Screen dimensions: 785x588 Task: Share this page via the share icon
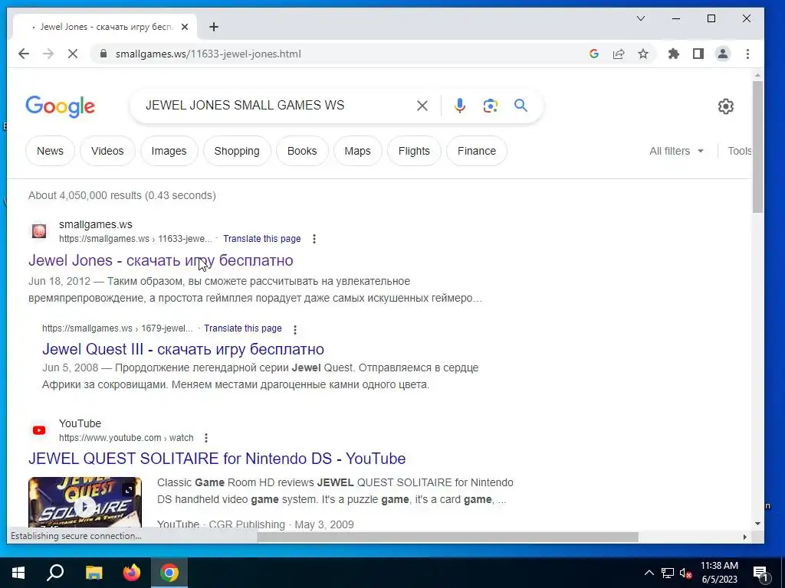click(619, 54)
